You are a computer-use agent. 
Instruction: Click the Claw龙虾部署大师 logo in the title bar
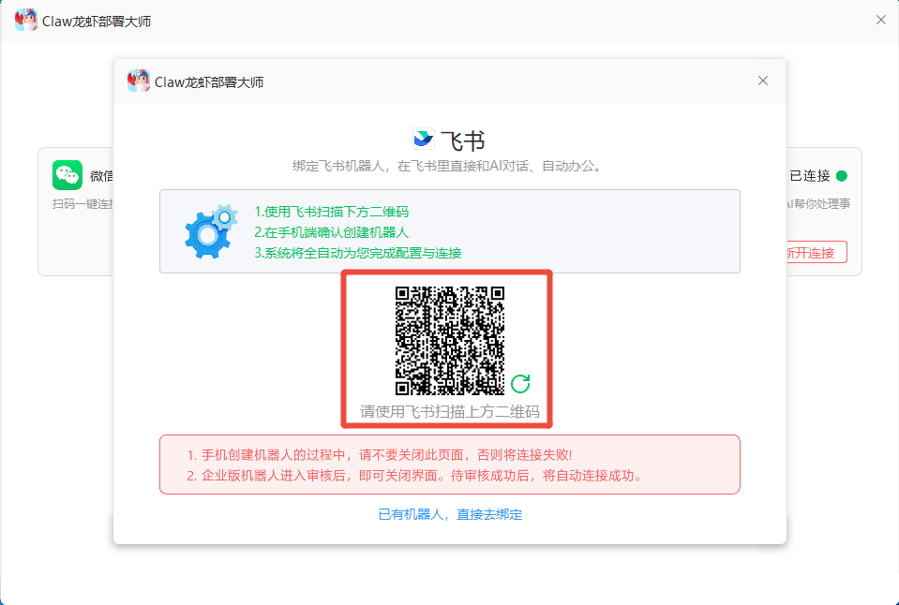pyautogui.click(x=24, y=20)
